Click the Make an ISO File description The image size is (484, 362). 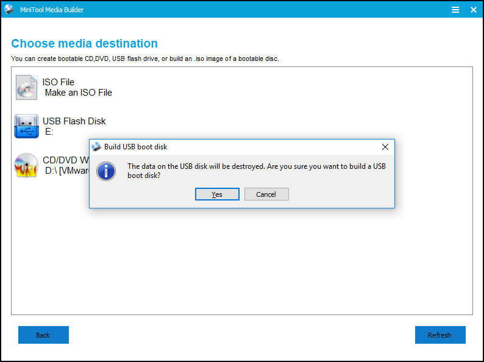pyautogui.click(x=79, y=93)
